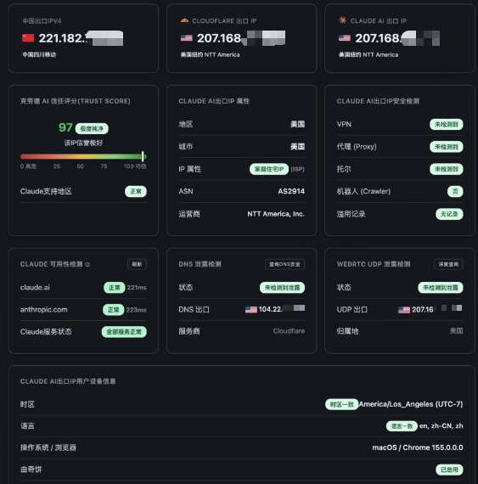Click the 时区一致 badge
This screenshot has height=484, width=478.
(x=342, y=404)
